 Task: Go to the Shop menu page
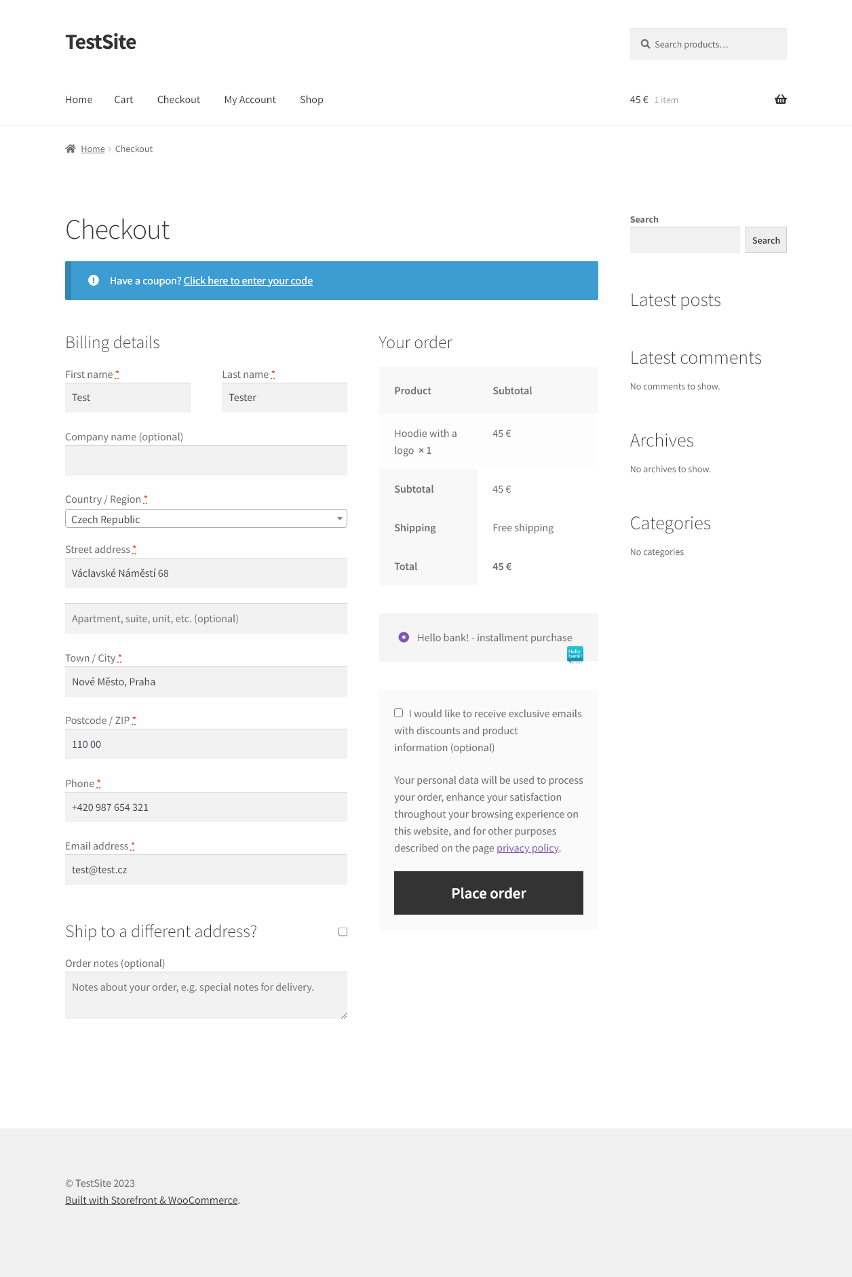[311, 100]
